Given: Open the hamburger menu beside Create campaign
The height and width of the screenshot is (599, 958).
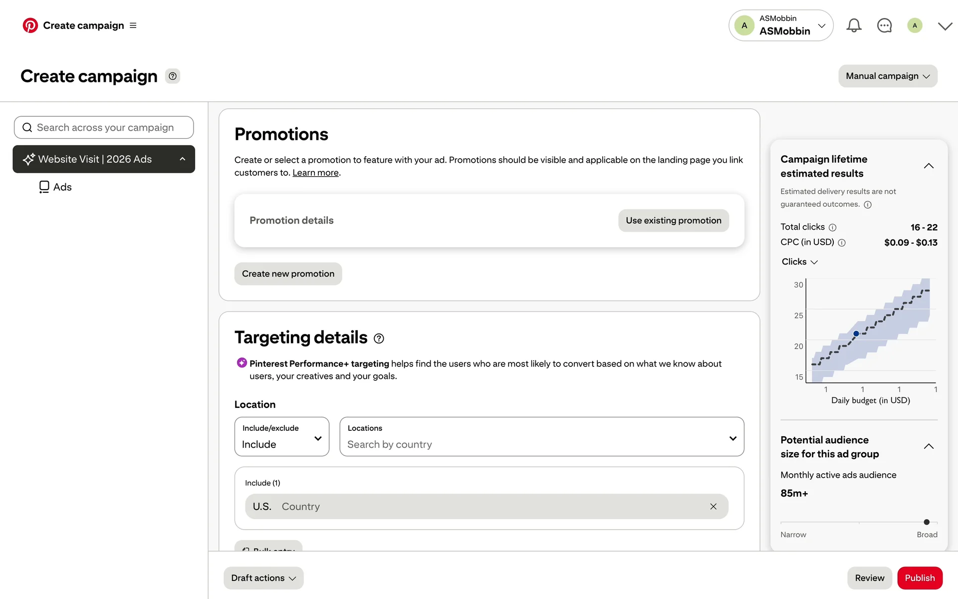Looking at the screenshot, I should click(x=133, y=25).
